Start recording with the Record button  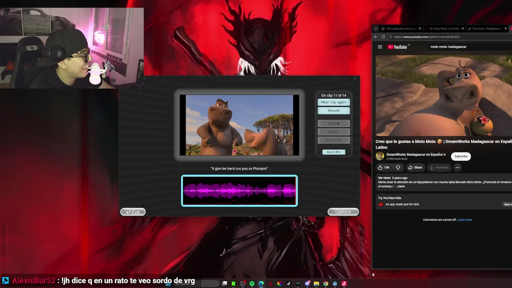[x=334, y=110]
